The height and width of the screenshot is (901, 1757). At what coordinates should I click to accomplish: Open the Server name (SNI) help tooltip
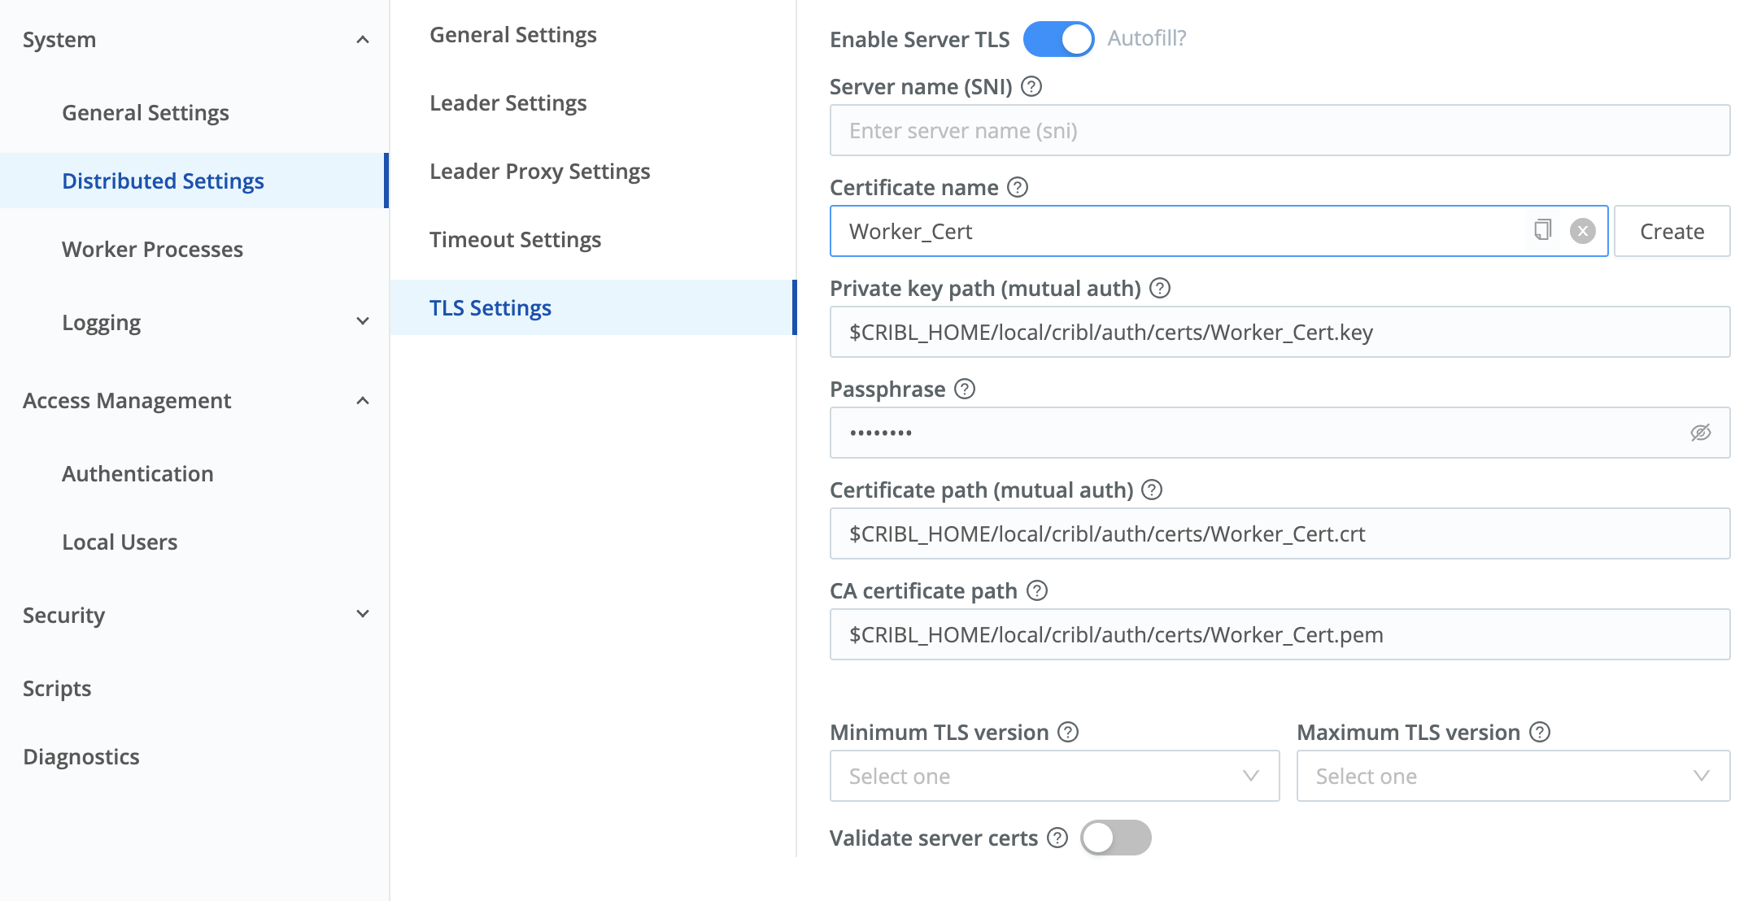point(1032,86)
